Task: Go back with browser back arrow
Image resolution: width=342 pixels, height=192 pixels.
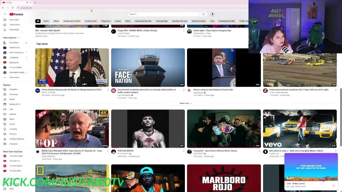Action: tap(3, 8)
